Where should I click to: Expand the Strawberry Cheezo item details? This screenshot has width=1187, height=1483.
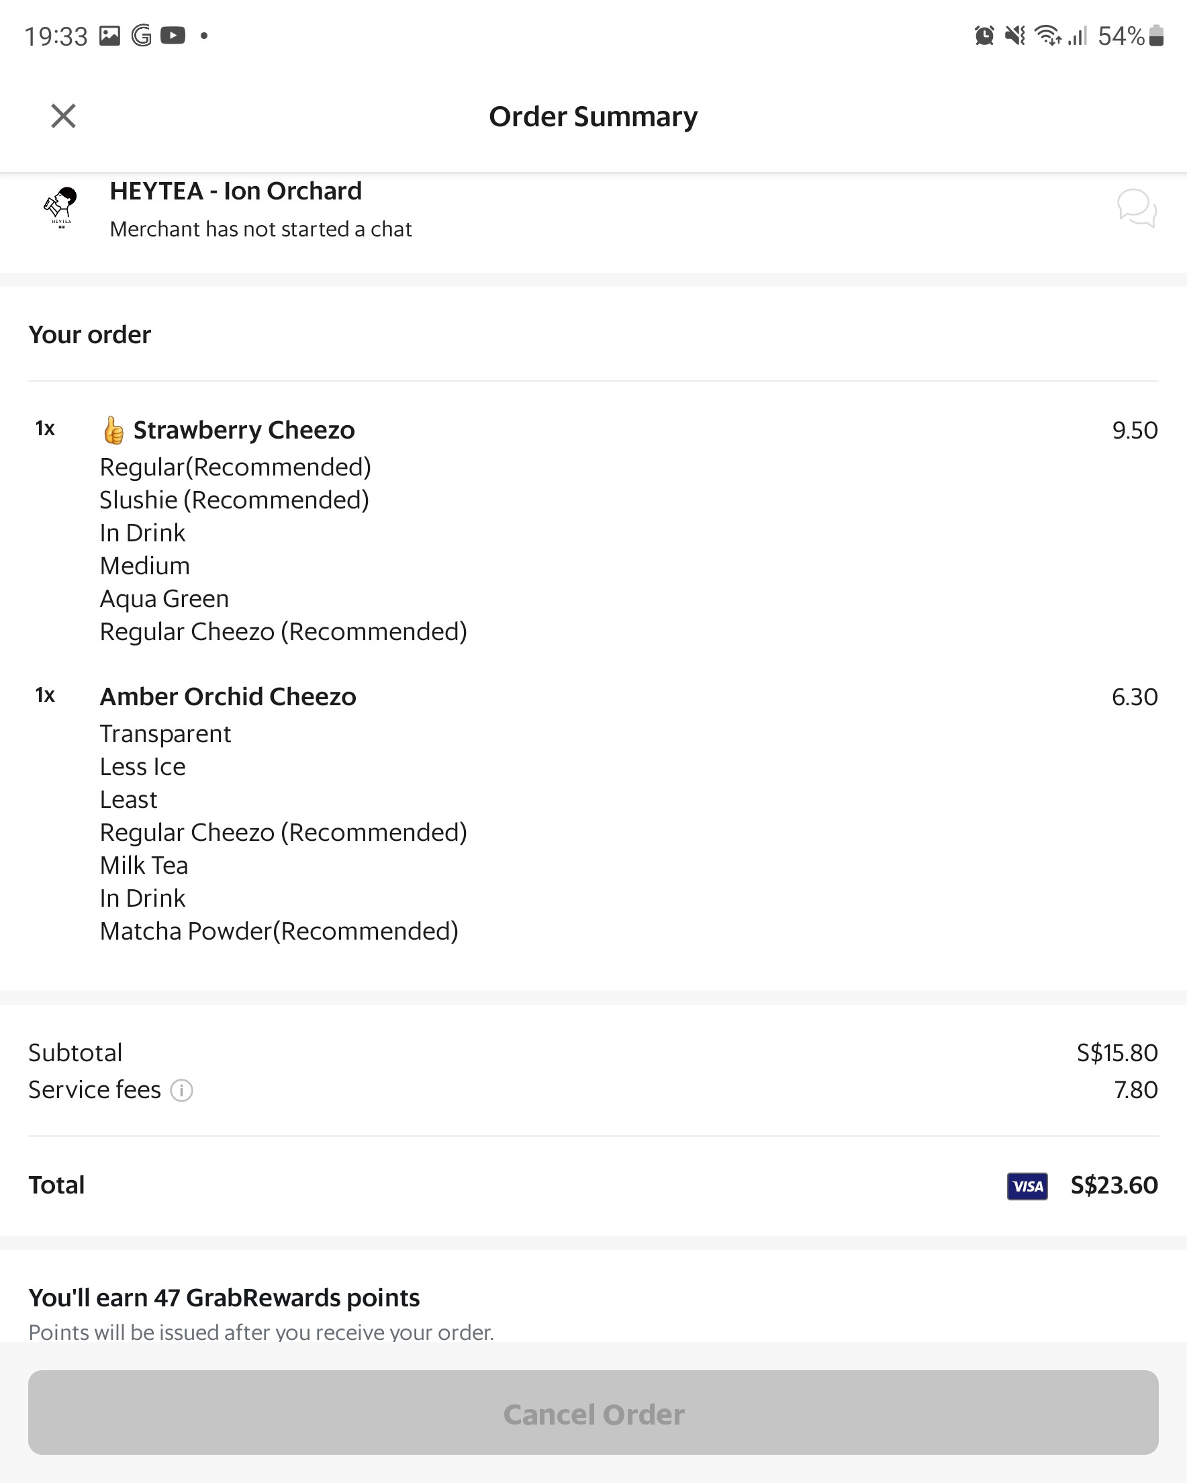pyautogui.click(x=244, y=429)
